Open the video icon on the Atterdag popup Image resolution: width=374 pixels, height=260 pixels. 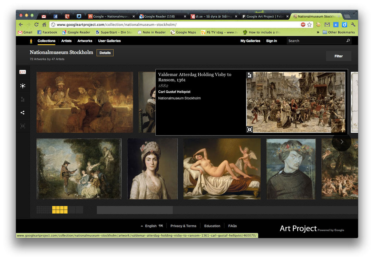(250, 129)
